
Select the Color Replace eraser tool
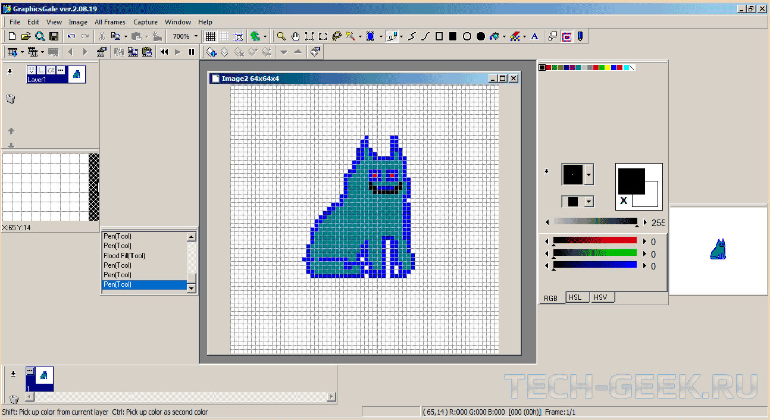(x=515, y=36)
